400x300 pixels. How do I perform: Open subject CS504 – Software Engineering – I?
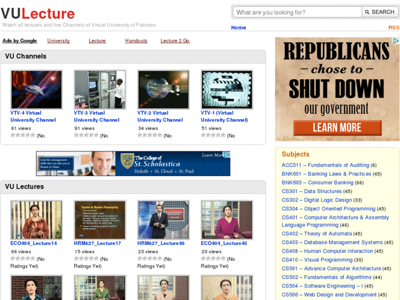coord(322,286)
